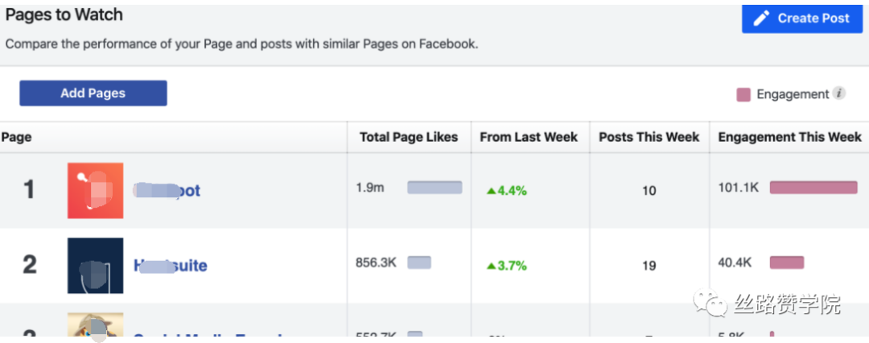Click the green up arrow beside 4.4%
869x343 pixels.
click(491, 191)
